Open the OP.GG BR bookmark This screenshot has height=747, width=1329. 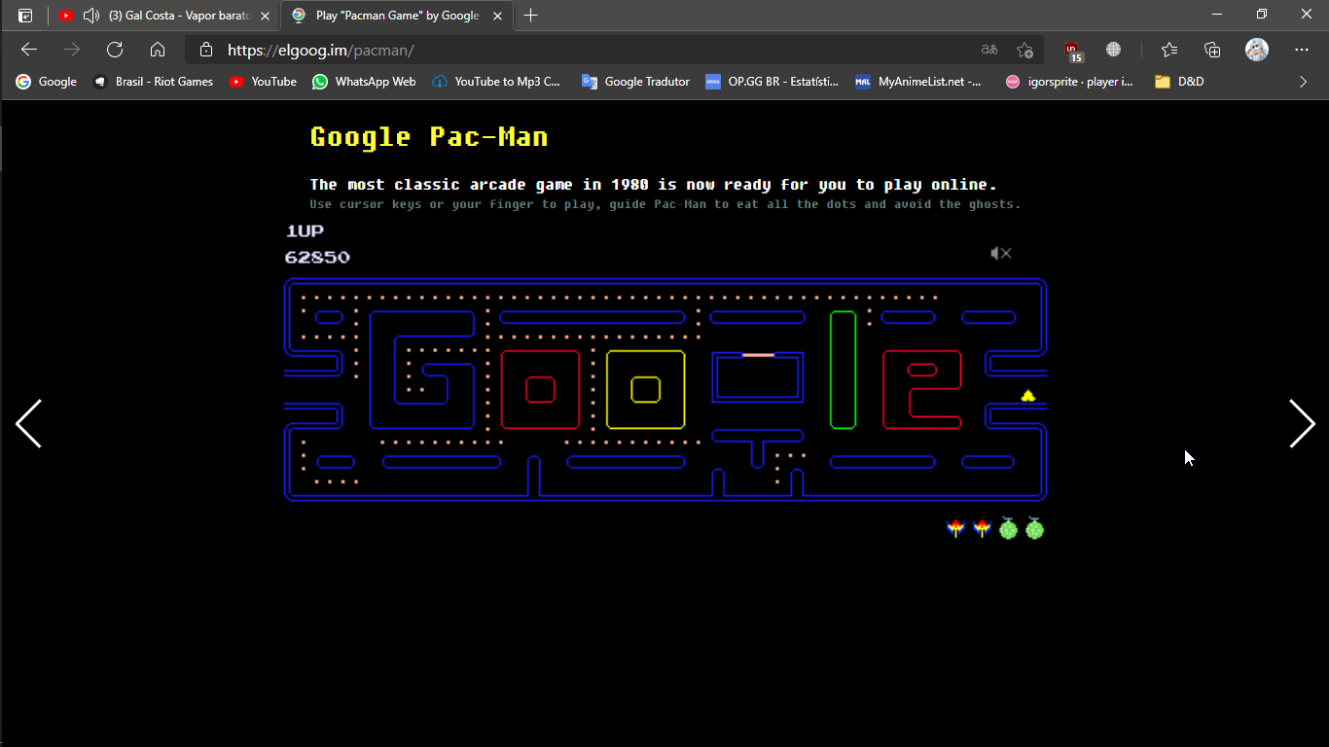point(772,82)
